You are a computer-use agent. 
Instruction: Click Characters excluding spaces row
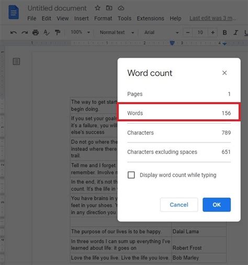179,152
